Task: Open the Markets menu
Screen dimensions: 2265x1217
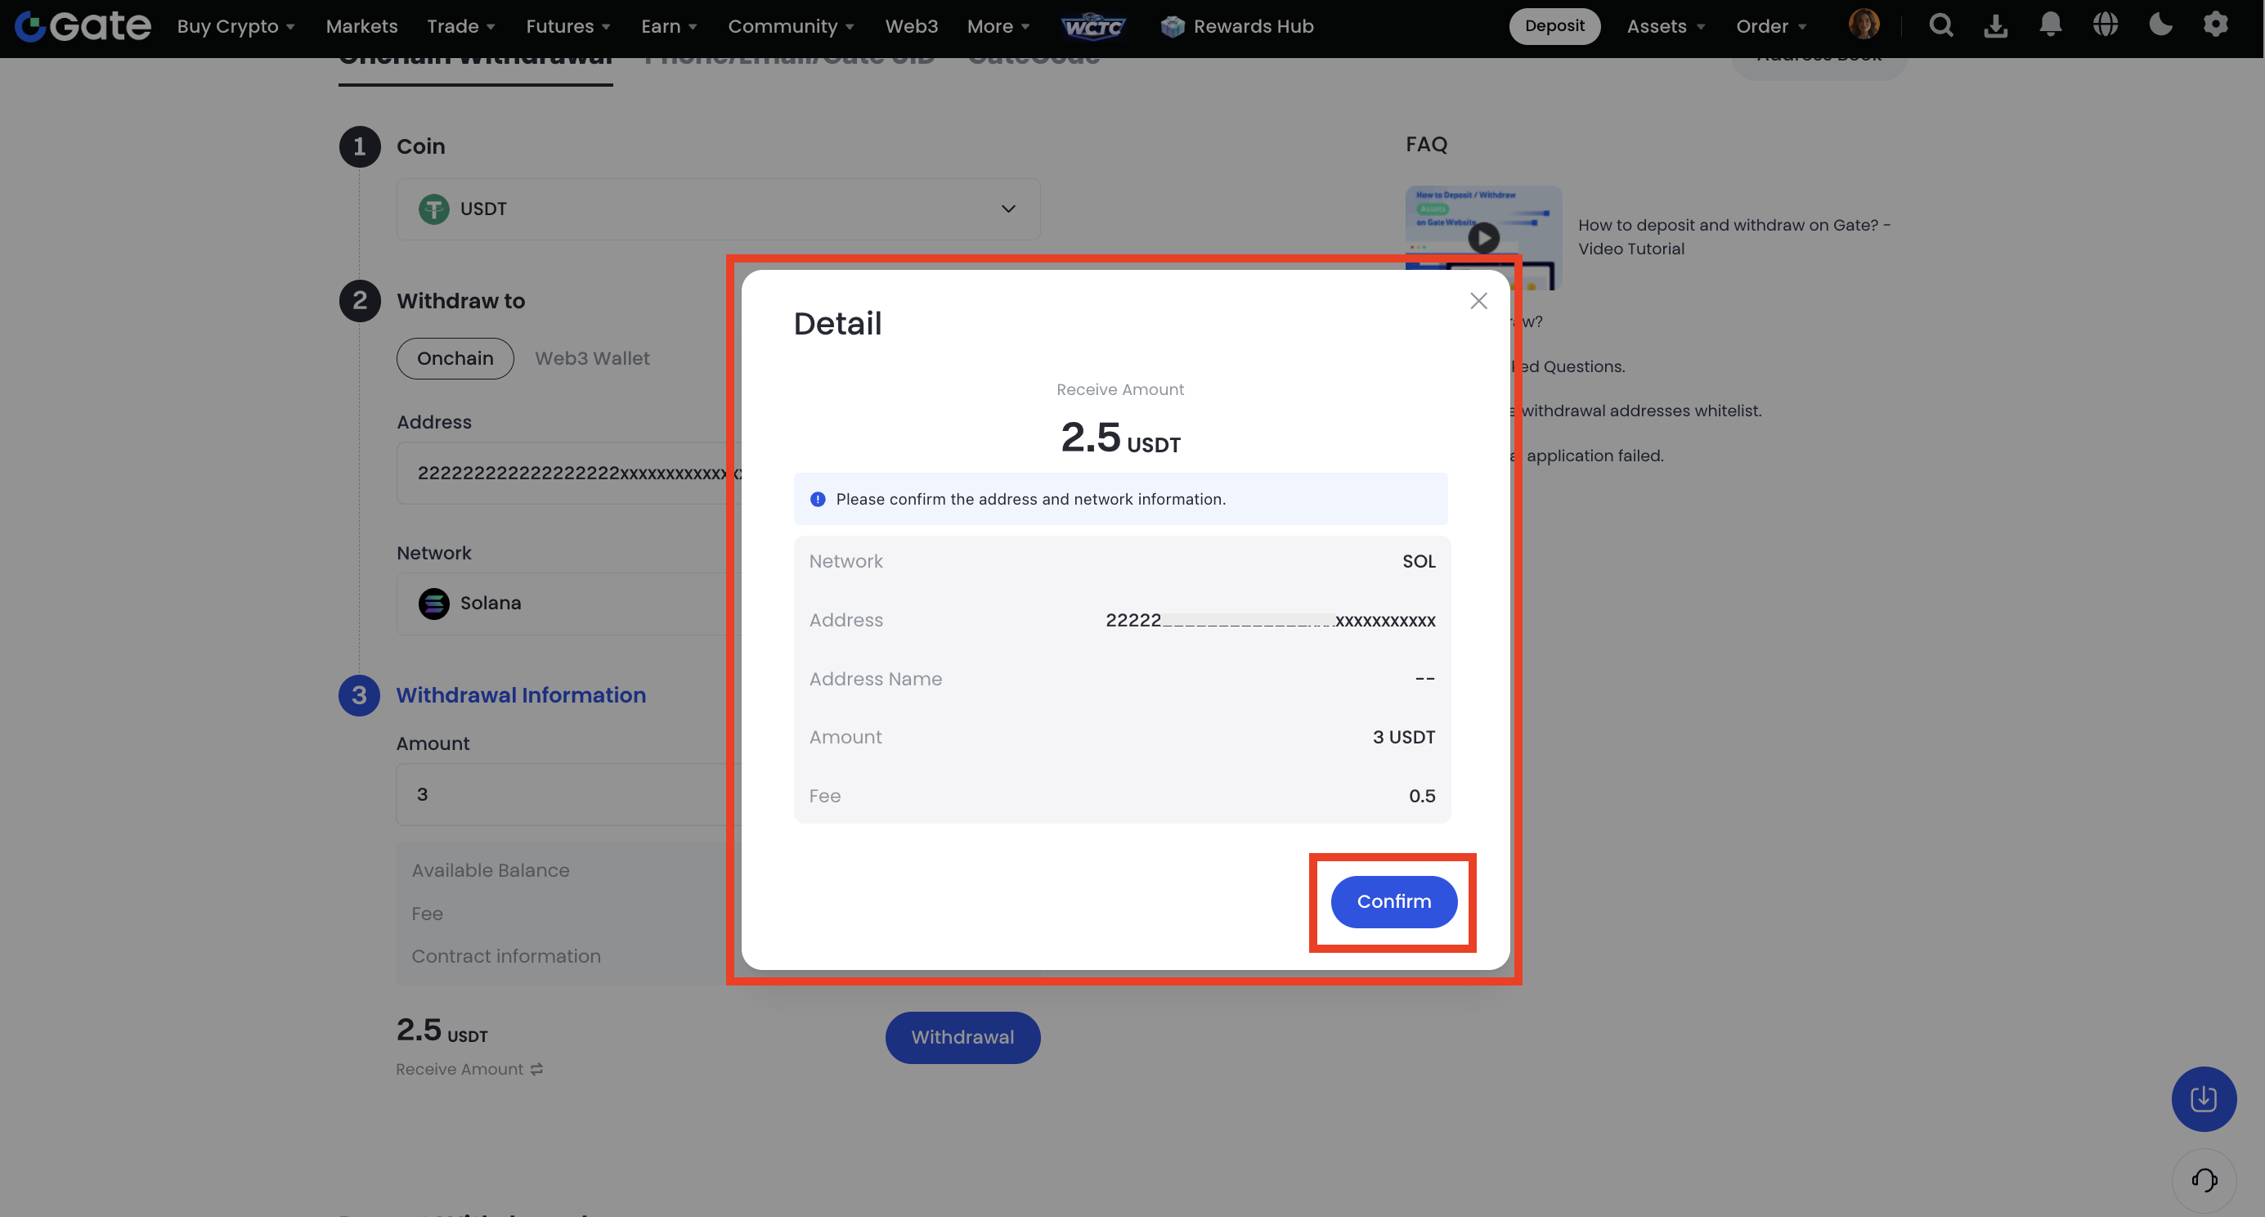Action: [x=361, y=25]
